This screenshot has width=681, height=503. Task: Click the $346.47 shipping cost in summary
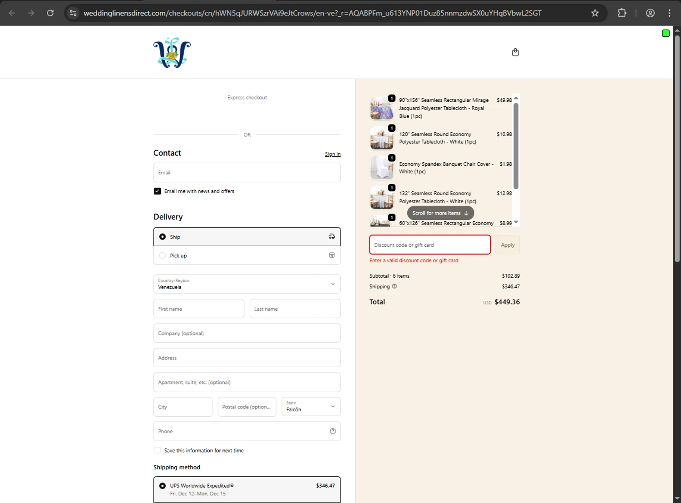click(x=511, y=286)
